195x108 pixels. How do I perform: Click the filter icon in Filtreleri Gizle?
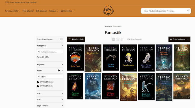coord(70,39)
